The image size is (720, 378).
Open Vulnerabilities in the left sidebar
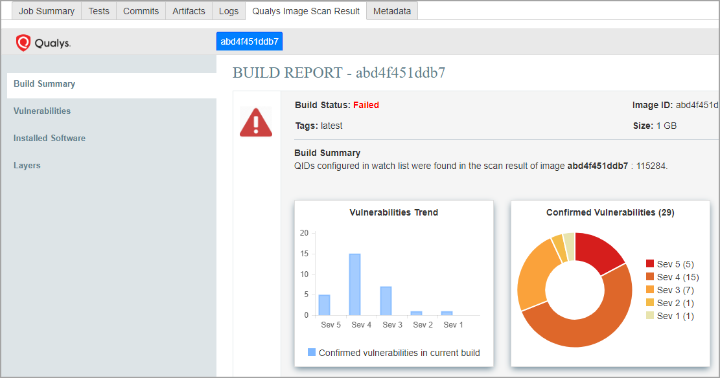coord(42,111)
